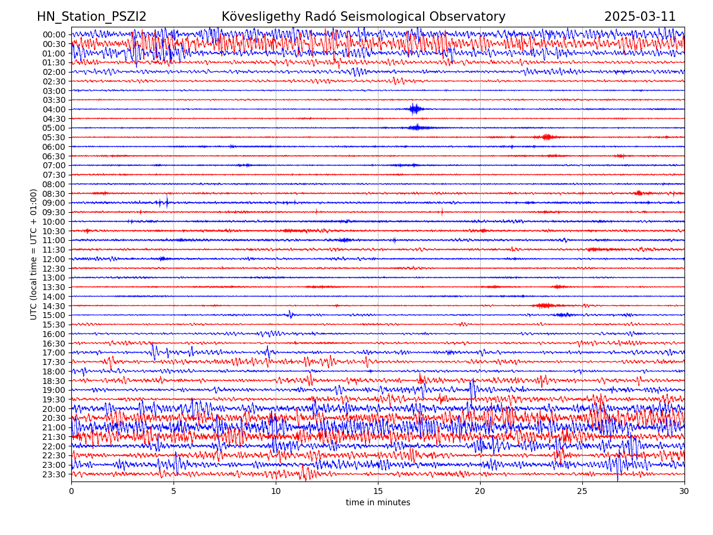Screen dimensions: 713x535
Task: Click the vertical UTC local time axis label
Action: [x=34, y=254]
